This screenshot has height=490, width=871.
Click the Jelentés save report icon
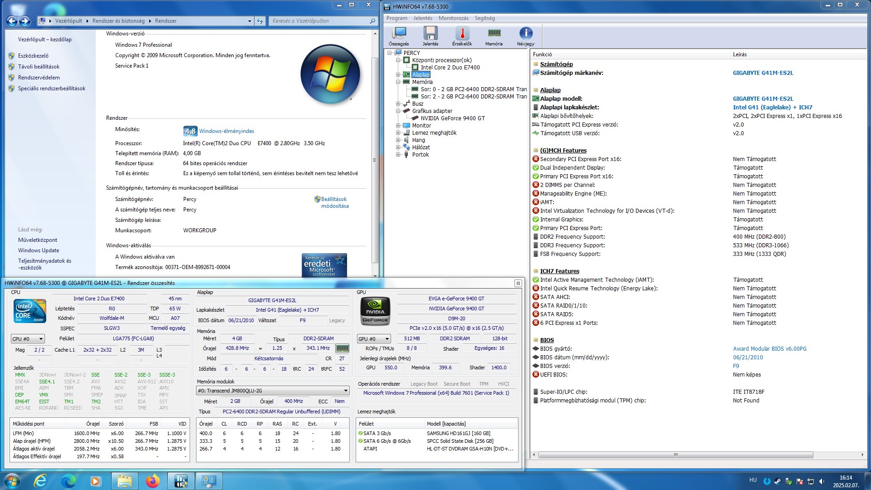tap(430, 36)
